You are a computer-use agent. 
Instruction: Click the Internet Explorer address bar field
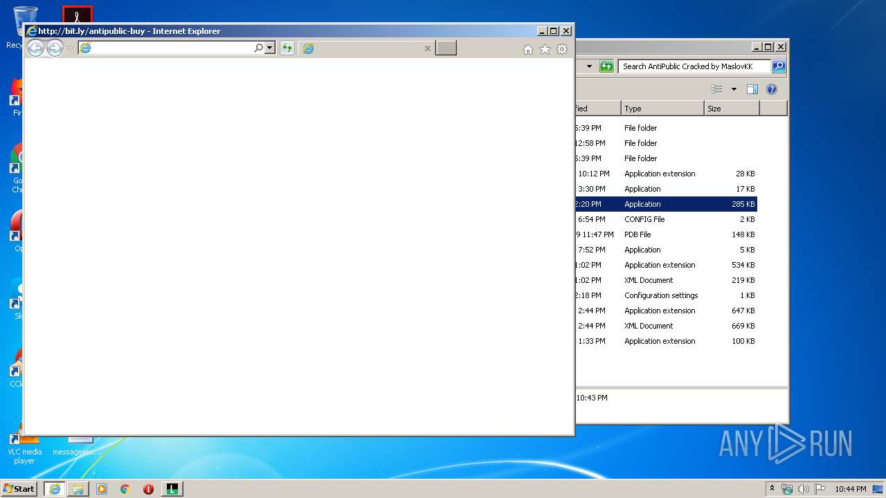point(166,48)
